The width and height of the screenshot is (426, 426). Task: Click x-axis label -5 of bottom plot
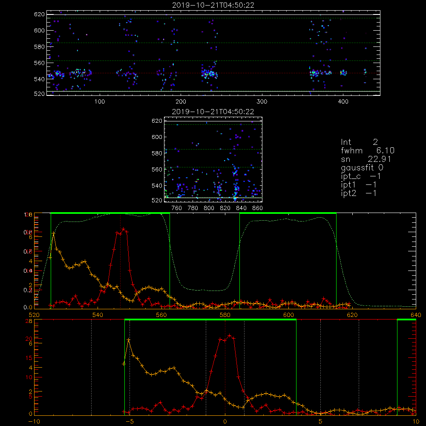pos(130,422)
